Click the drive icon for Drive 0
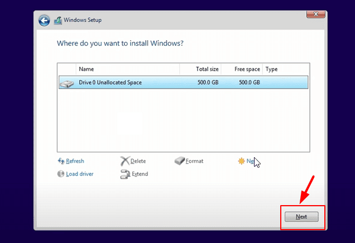 click(x=67, y=84)
